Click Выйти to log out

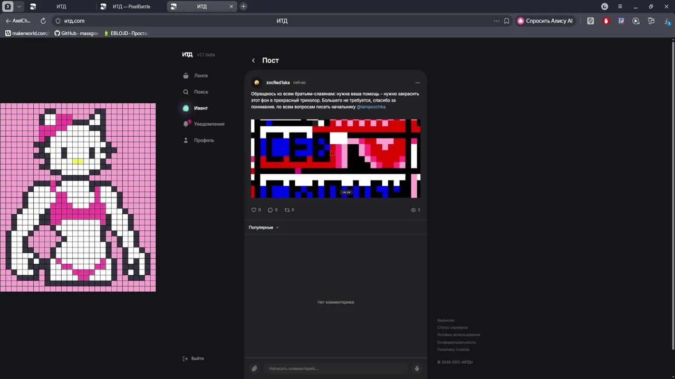pyautogui.click(x=193, y=358)
